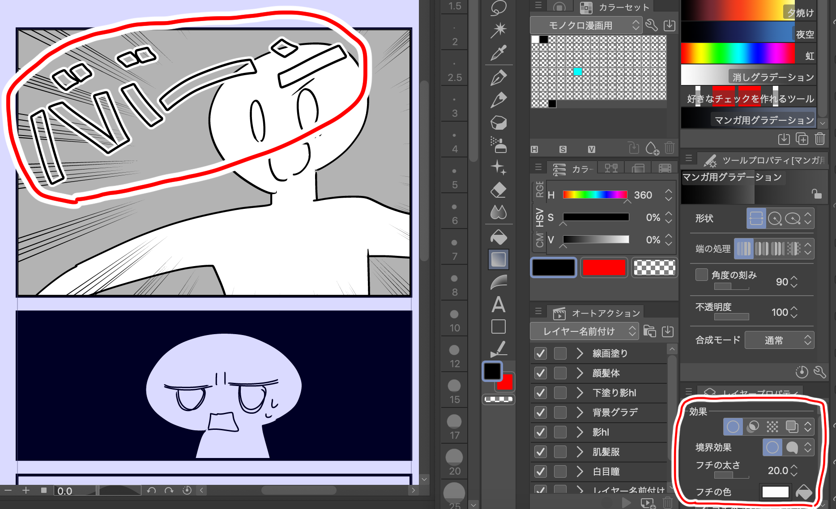This screenshot has width=836, height=509.
Task: Click the 夜空 gradient set button
Action: coord(805,34)
